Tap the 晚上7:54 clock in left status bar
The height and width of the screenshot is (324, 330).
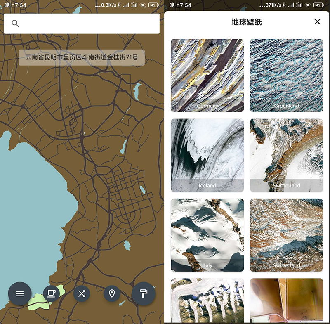point(15,5)
